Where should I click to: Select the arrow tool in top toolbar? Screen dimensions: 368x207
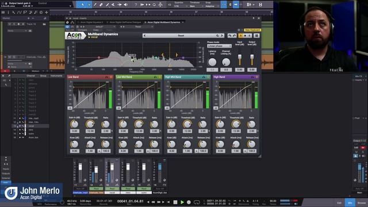point(83,5)
